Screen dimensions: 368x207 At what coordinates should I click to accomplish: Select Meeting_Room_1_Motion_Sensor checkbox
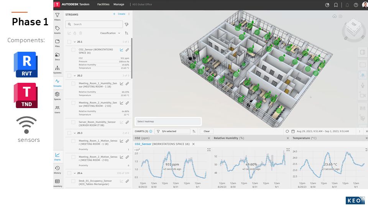point(73,141)
